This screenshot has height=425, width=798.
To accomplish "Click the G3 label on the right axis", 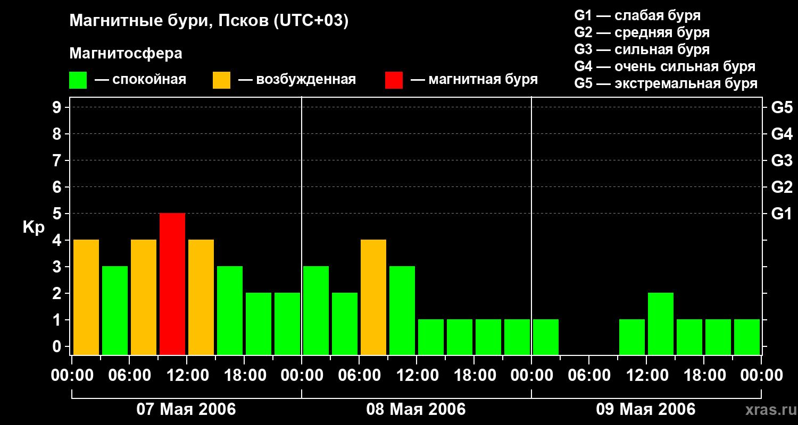I will (x=782, y=161).
